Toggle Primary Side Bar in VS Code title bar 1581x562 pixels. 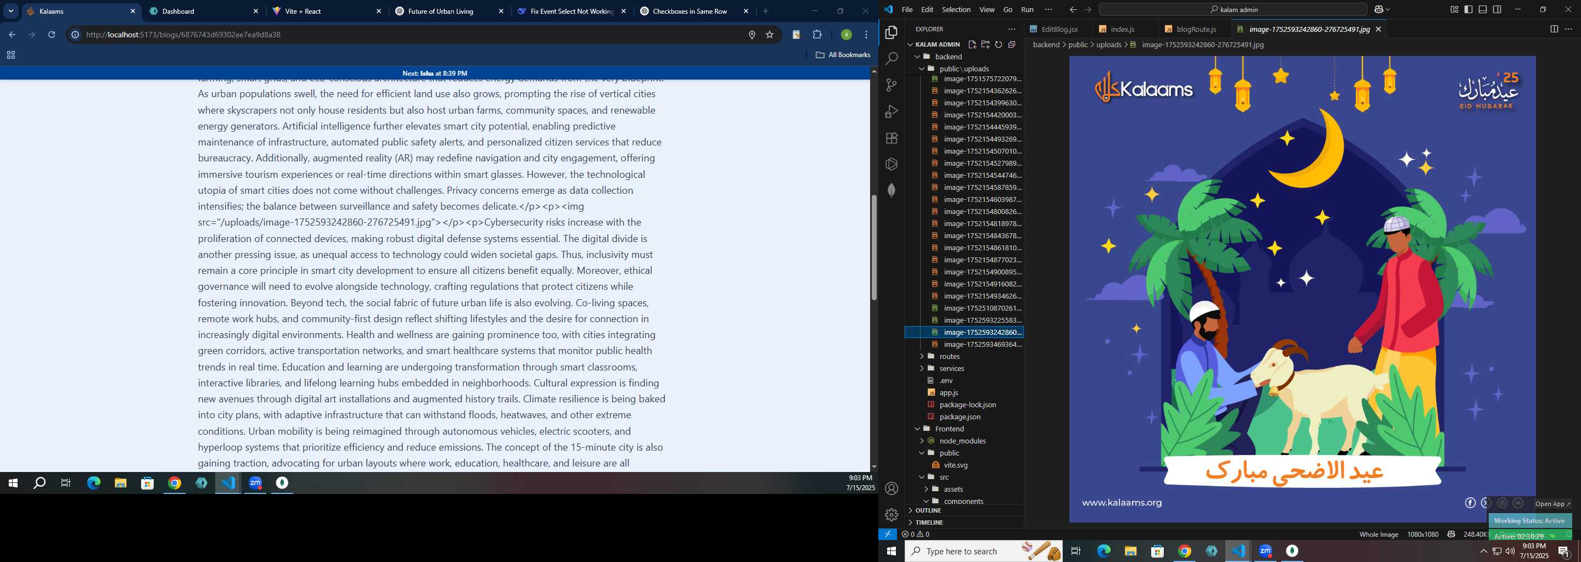[1468, 9]
